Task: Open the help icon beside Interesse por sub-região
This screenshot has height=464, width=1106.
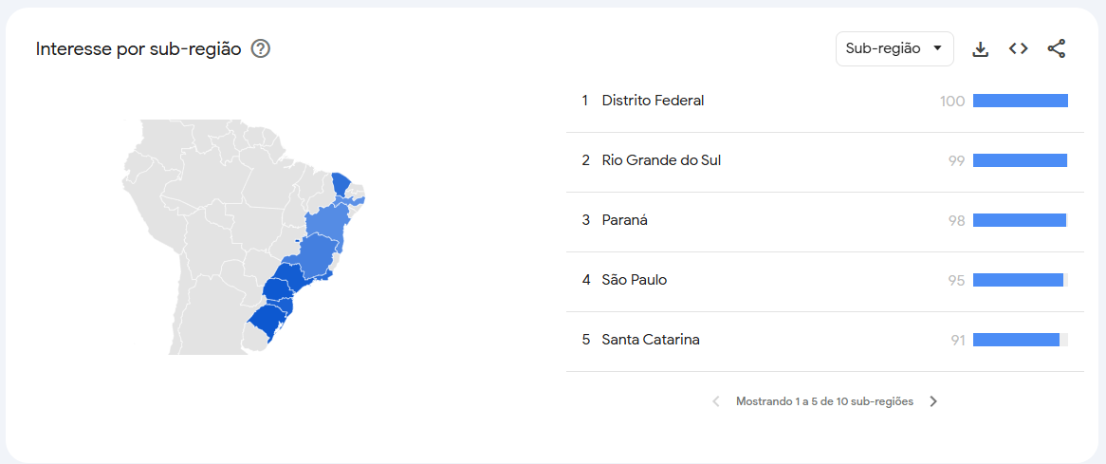Action: click(x=261, y=48)
